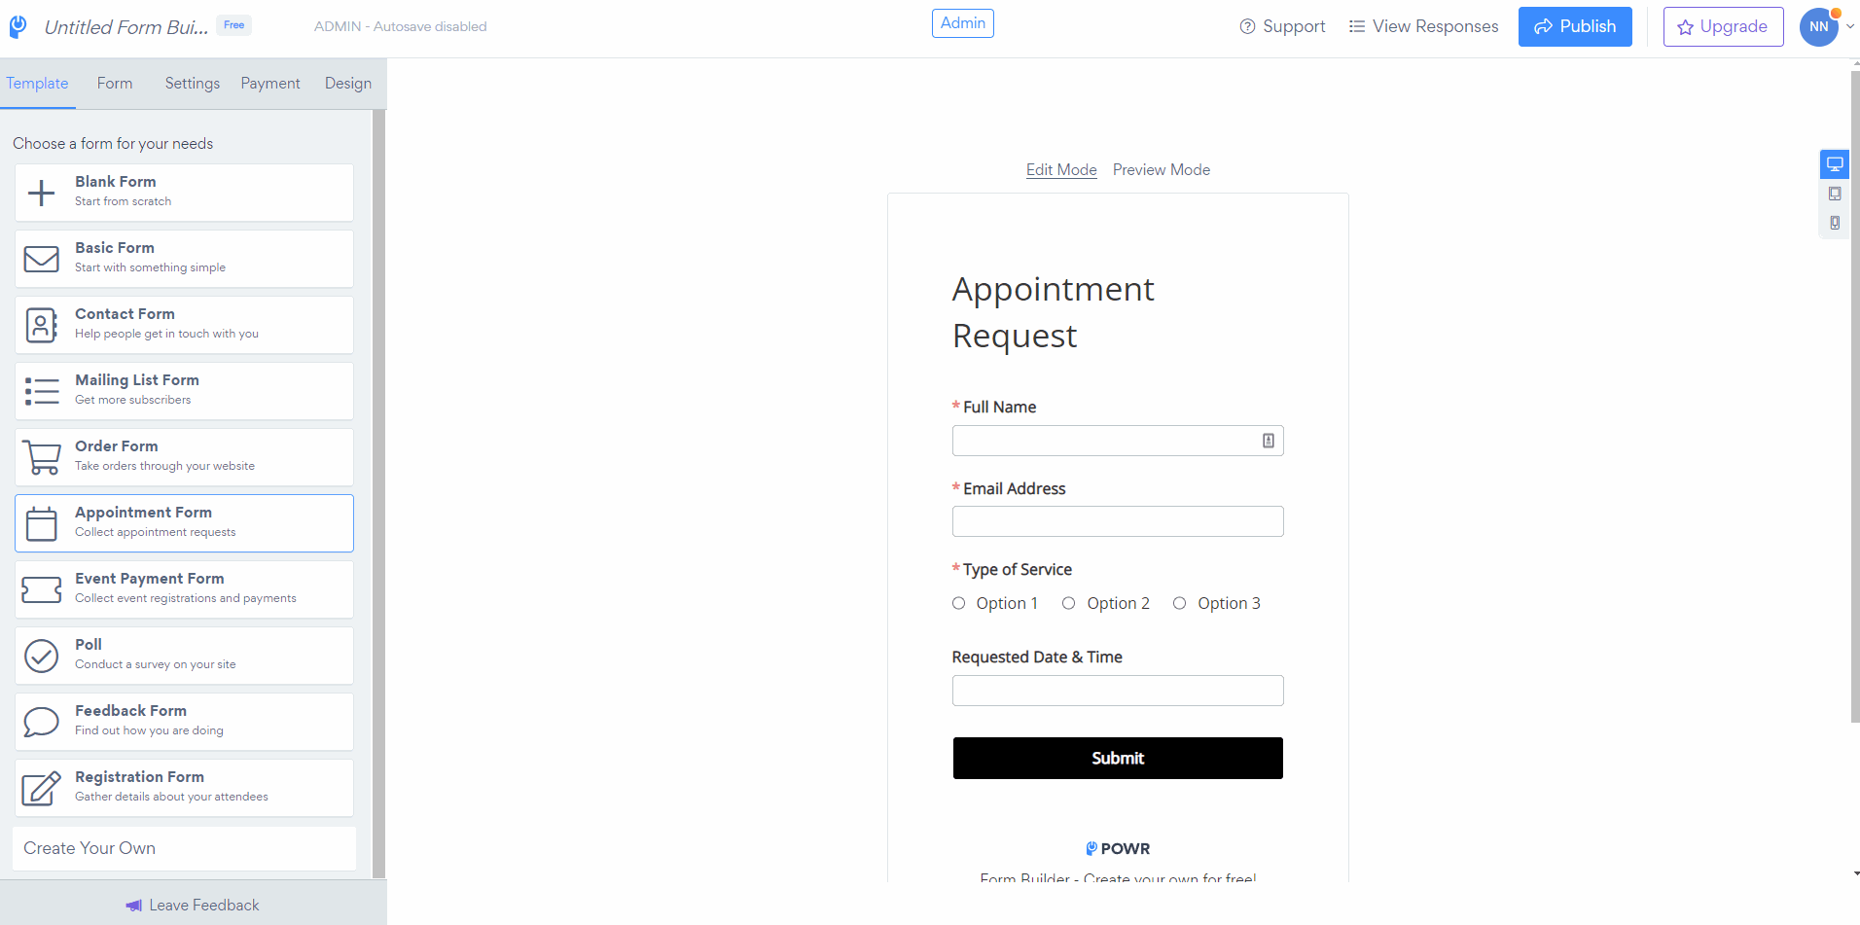The width and height of the screenshot is (1860, 925).
Task: Click the Blank Form plus icon
Action: tap(41, 193)
